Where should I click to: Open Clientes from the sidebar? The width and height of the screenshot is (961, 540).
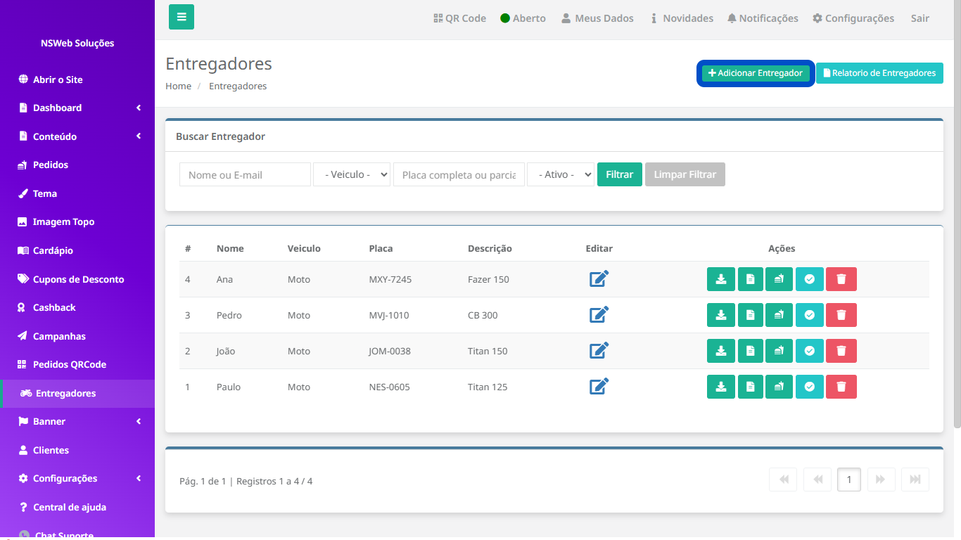77,450
